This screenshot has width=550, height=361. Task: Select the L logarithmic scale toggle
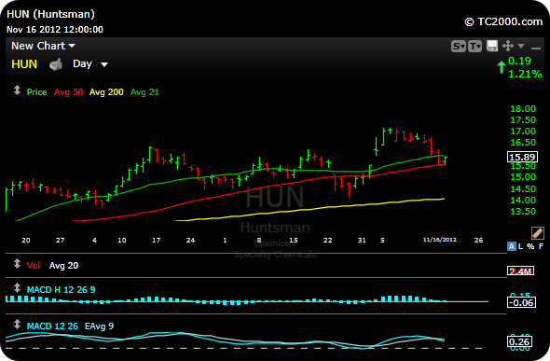click(x=520, y=246)
